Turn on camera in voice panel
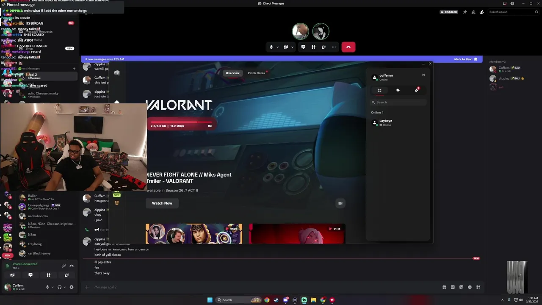This screenshot has height=305, width=542. pyautogui.click(x=12, y=275)
